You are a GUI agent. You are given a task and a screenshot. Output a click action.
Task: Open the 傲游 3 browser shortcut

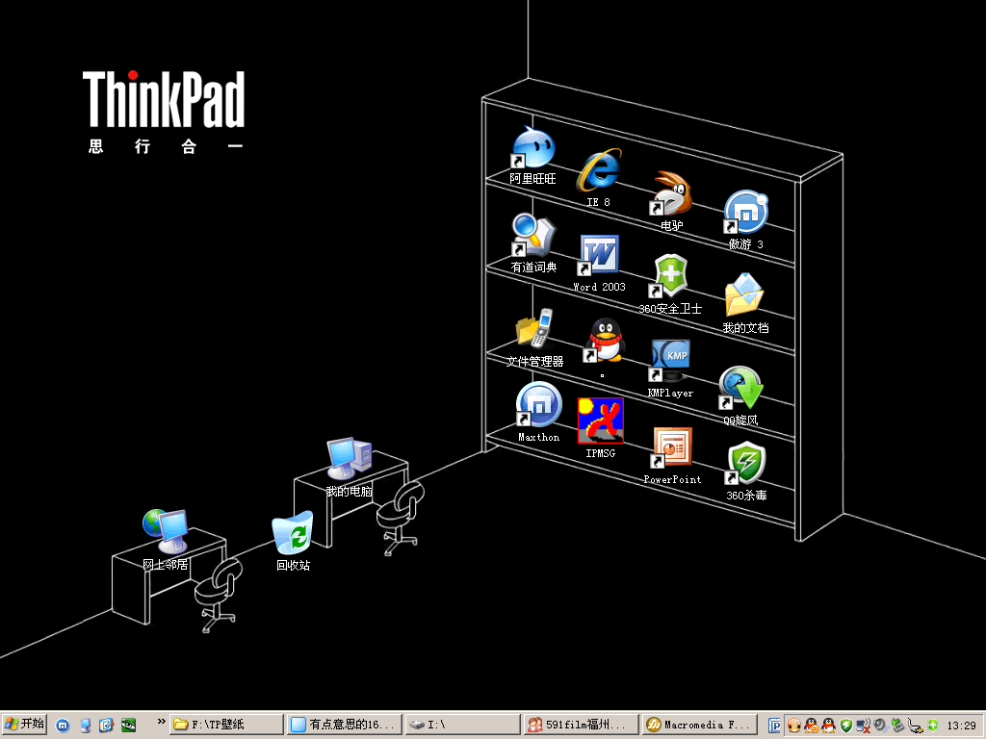(x=746, y=218)
